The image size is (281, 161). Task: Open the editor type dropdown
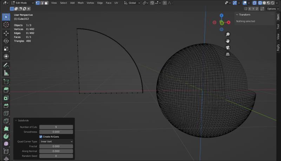coord(6,3)
